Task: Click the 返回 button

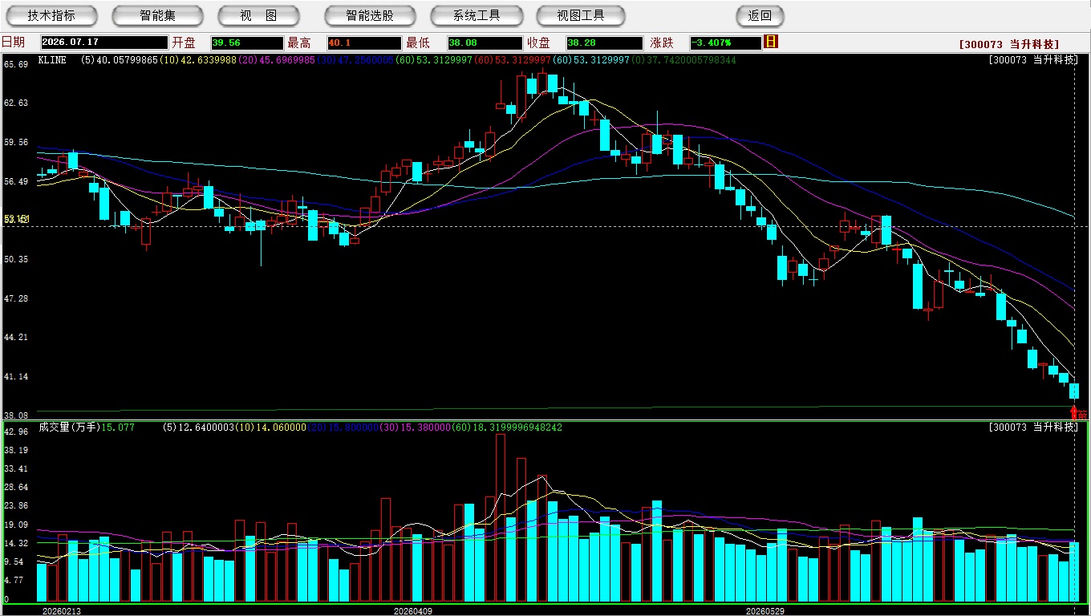Action: click(x=760, y=16)
